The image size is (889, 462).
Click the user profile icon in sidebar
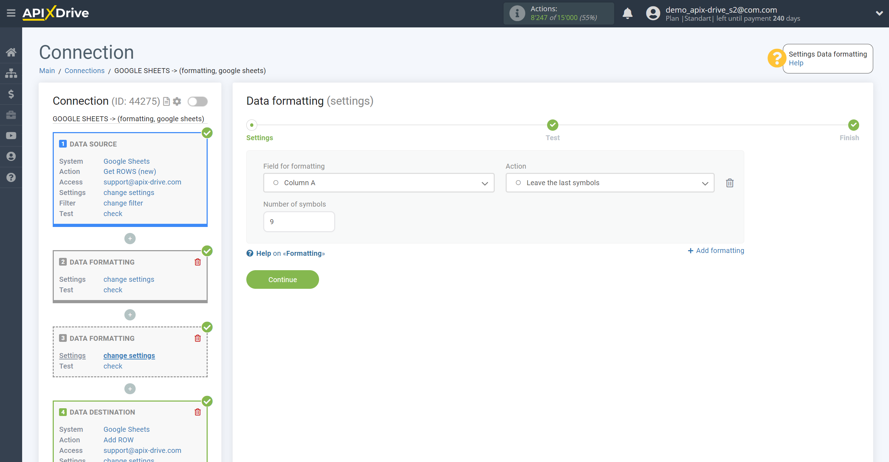tap(12, 156)
